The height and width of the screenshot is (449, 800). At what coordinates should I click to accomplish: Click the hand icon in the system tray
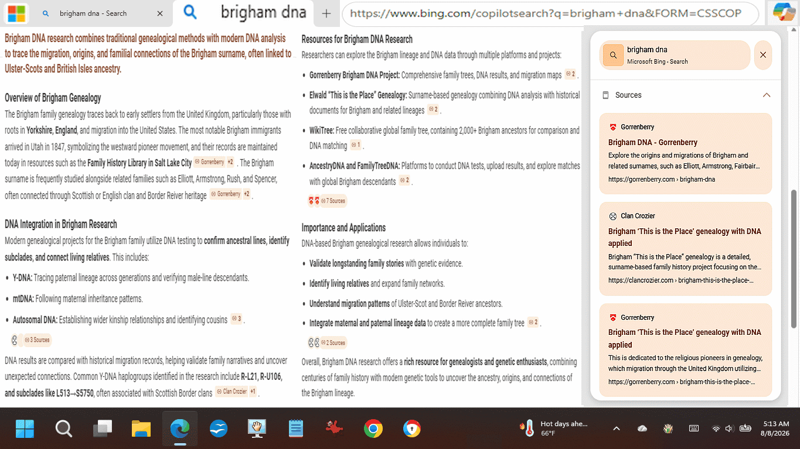[x=668, y=429]
